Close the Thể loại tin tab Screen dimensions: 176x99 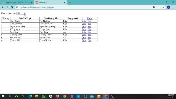click(x=65, y=2)
